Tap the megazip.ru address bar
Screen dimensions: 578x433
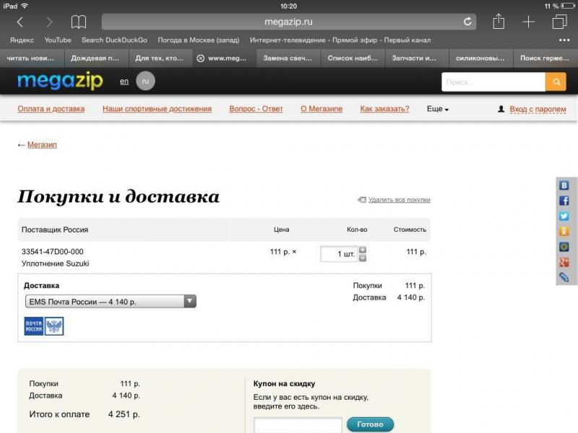pos(288,22)
